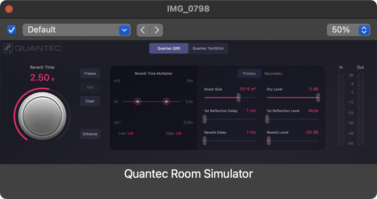Open the 50% zoom size stepper
The height and width of the screenshot is (199, 377).
pyautogui.click(x=364, y=30)
